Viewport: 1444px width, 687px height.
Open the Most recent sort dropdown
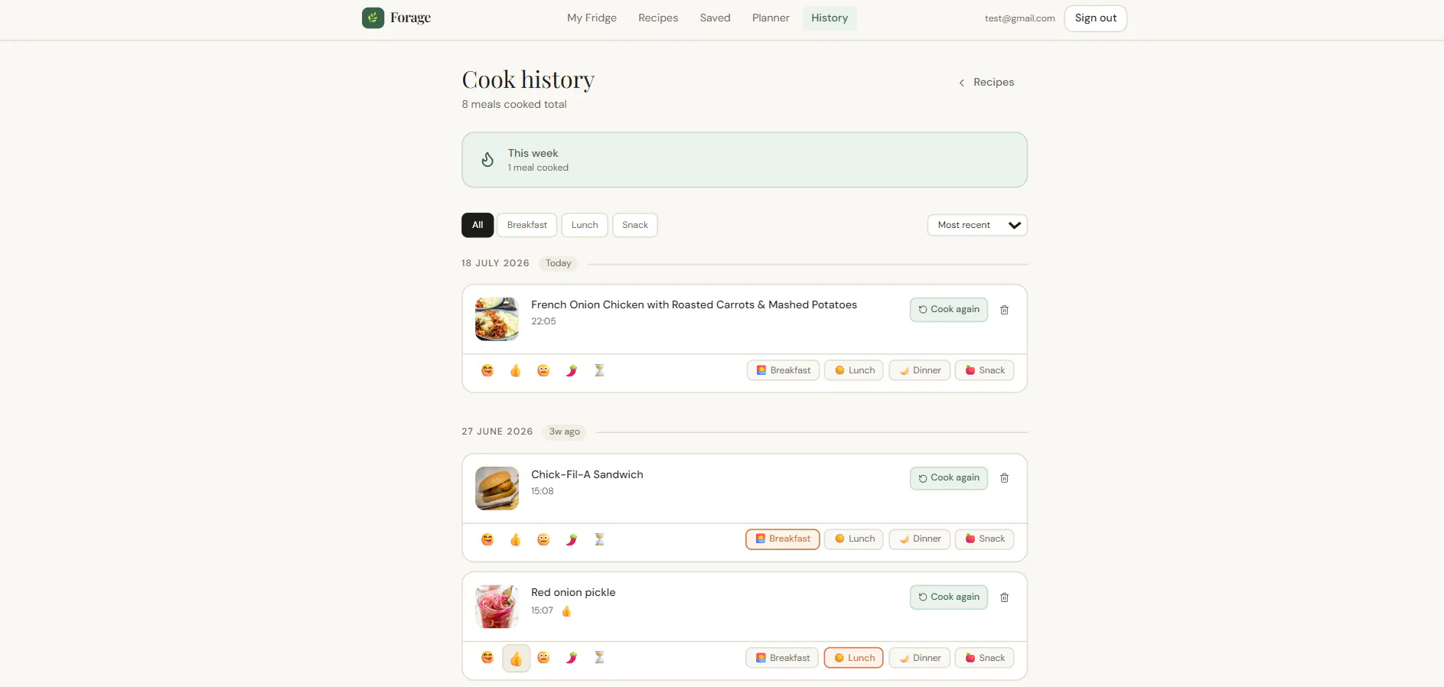click(x=977, y=225)
